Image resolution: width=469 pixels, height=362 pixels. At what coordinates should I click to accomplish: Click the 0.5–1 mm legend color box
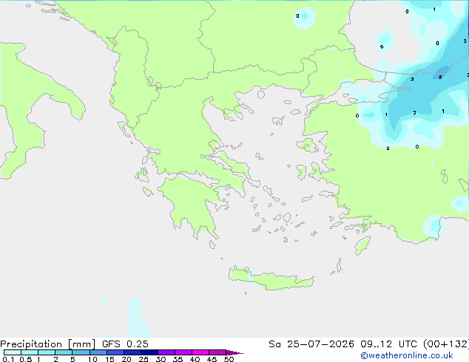(30, 352)
